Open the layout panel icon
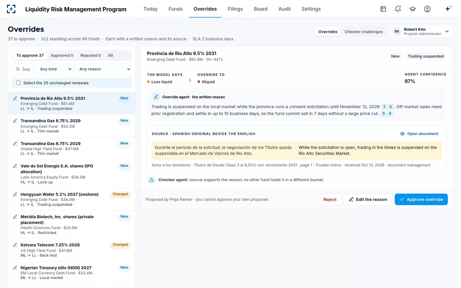This screenshot has height=288, width=461. click(383, 9)
